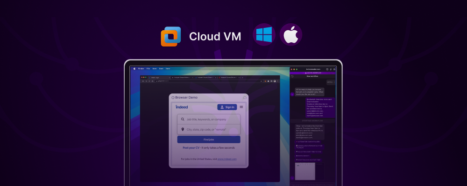Click the Browser Demo title text
Image resolution: width=467 pixels, height=186 pixels.
[x=186, y=97]
